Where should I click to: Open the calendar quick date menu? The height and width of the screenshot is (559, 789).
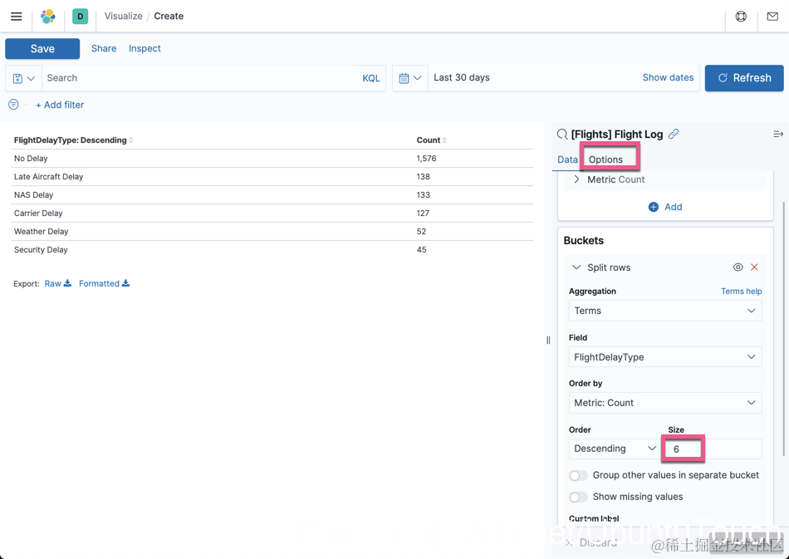(410, 78)
